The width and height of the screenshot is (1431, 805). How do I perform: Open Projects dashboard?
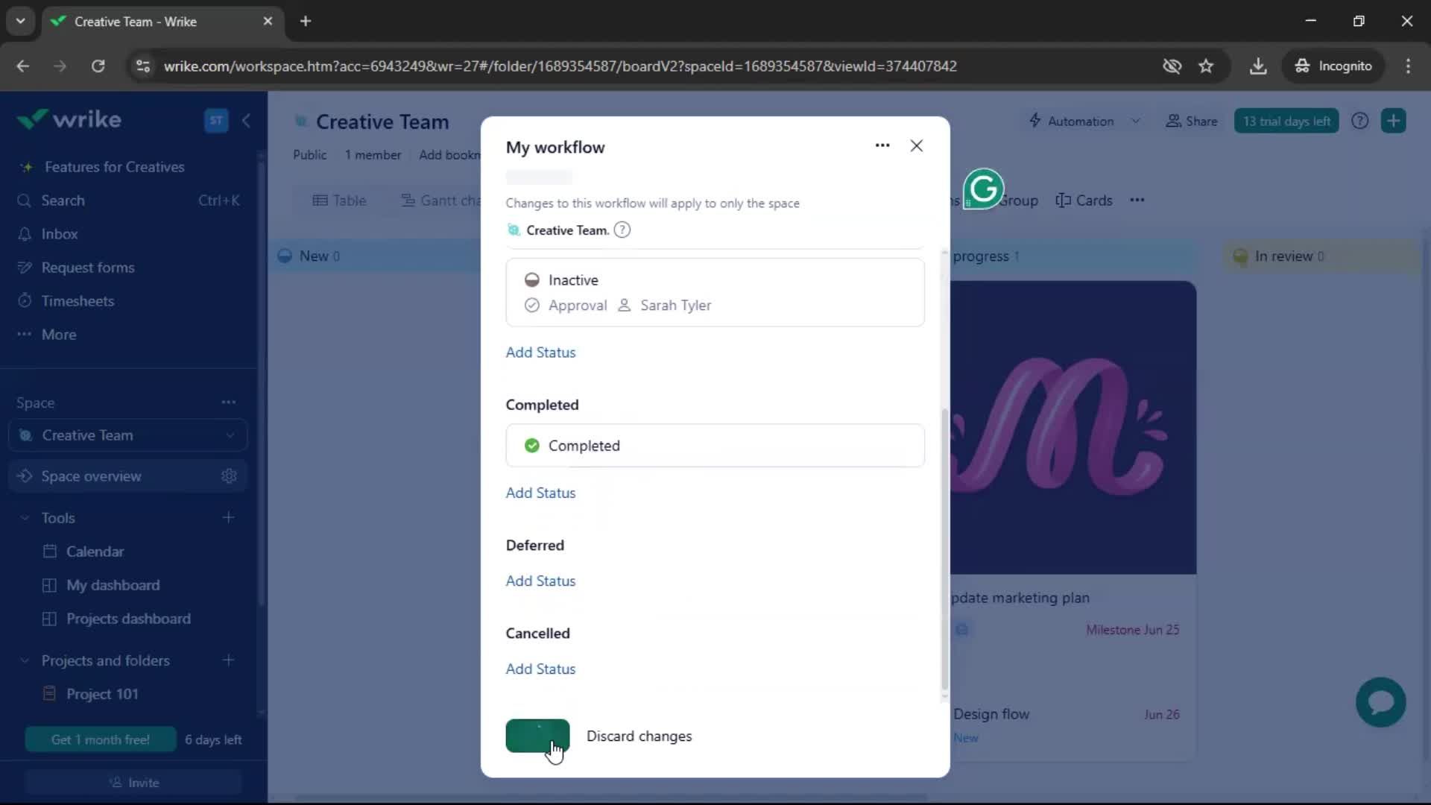tap(128, 619)
